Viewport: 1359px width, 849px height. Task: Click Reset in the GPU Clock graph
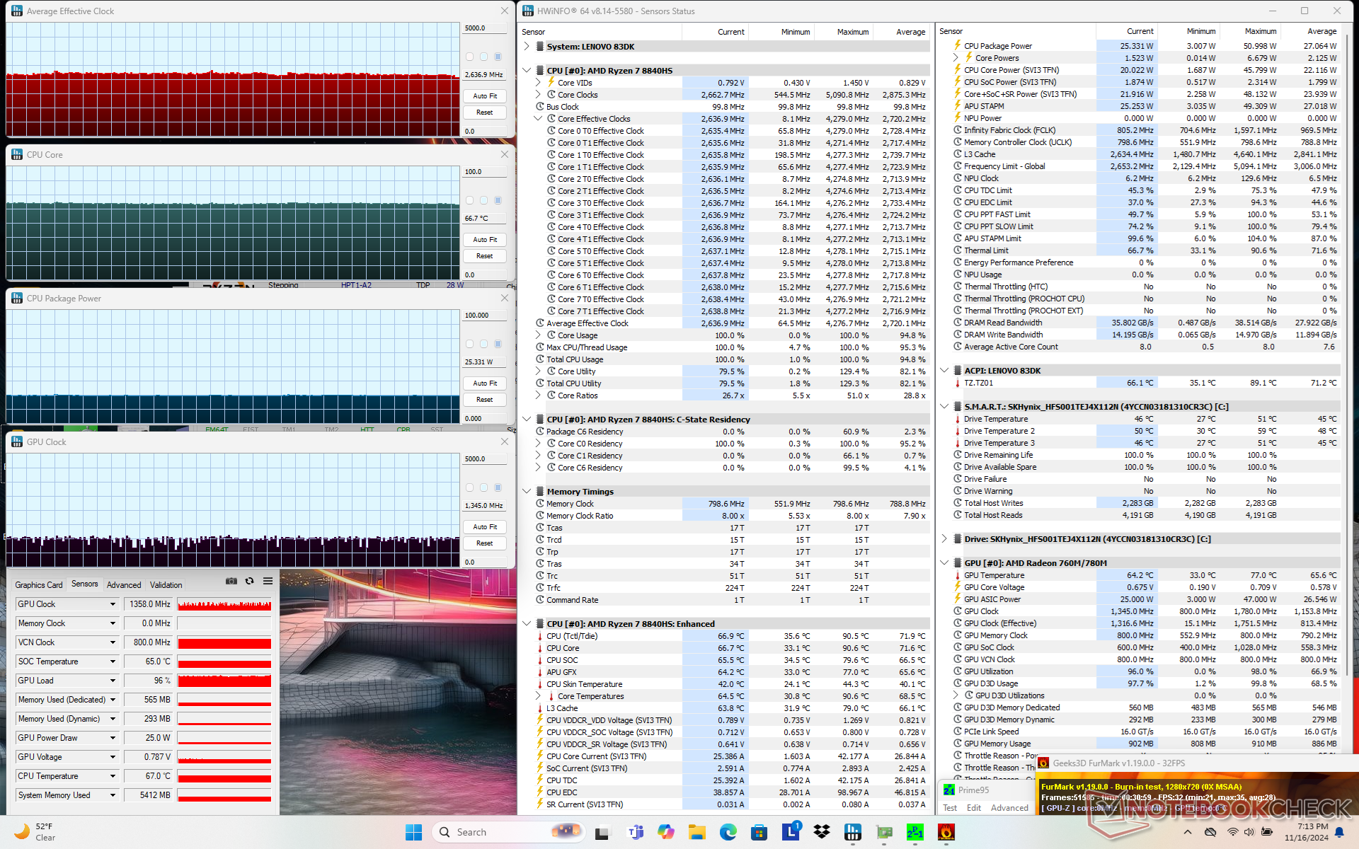pos(485,543)
